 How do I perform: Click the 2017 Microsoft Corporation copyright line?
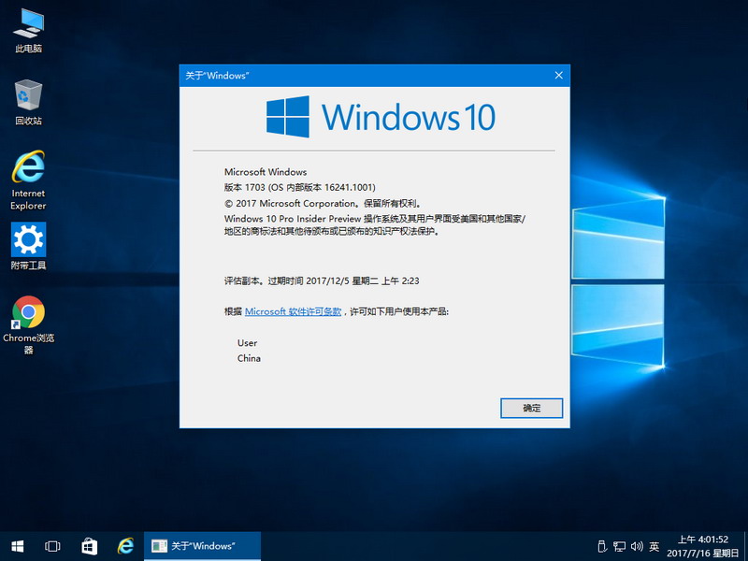point(324,203)
